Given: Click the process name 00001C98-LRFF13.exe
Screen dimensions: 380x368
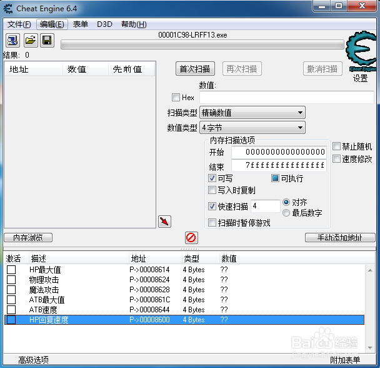Looking at the screenshot, I should click(x=192, y=35).
